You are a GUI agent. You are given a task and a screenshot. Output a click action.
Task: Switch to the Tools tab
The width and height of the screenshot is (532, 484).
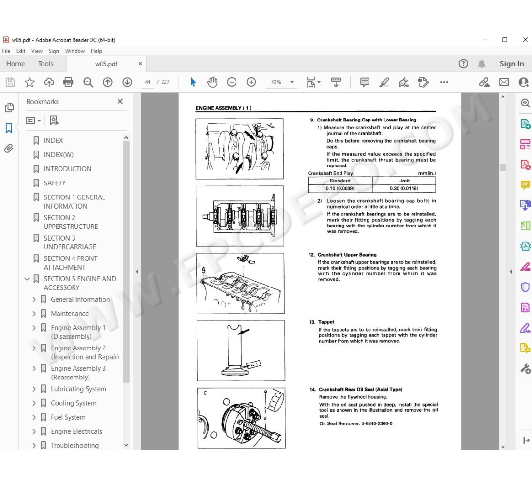tap(46, 64)
